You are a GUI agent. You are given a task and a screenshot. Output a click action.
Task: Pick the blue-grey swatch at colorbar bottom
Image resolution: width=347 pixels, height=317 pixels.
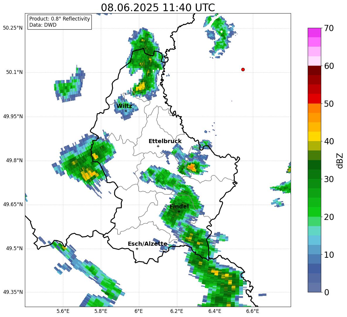pyautogui.click(x=314, y=287)
